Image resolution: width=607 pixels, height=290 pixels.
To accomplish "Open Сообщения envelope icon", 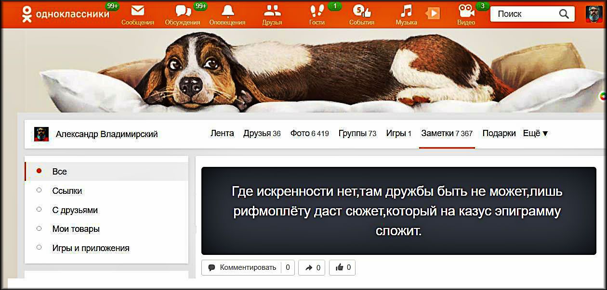I will pyautogui.click(x=137, y=12).
